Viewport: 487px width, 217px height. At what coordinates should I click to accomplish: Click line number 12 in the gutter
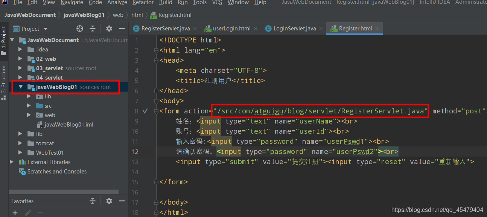click(x=135, y=152)
